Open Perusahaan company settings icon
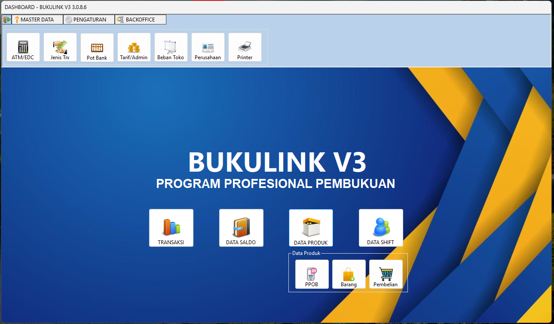This screenshot has width=554, height=324. [208, 48]
